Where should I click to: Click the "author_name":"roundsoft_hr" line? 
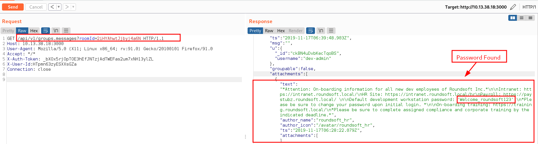coord(317,120)
